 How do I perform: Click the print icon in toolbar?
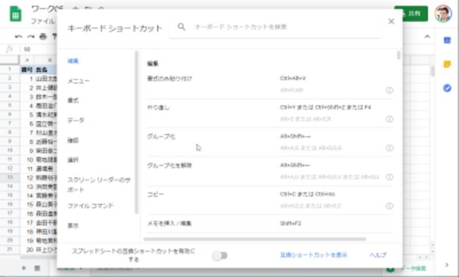tap(43, 37)
